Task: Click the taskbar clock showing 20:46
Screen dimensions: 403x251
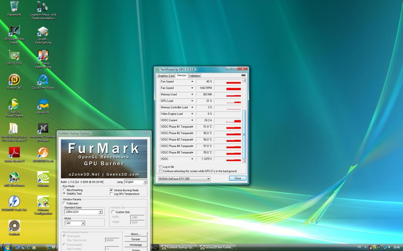Action: tap(396, 247)
